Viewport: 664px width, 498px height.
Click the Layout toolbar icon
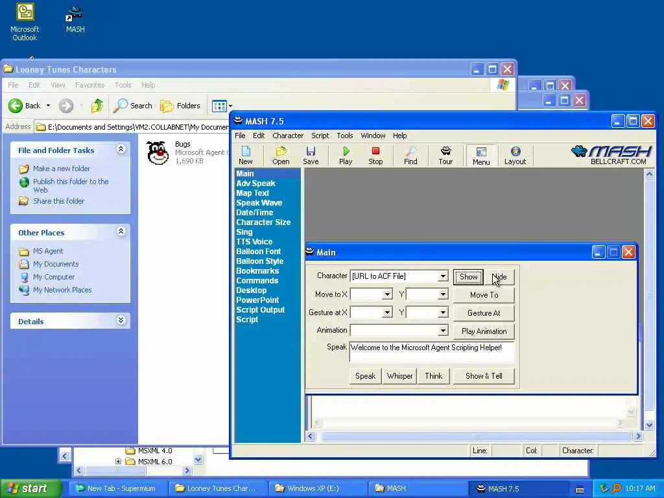(x=515, y=156)
